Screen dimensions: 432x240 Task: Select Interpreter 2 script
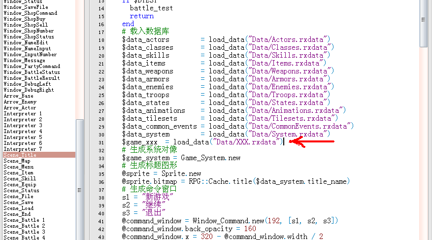[23, 120]
